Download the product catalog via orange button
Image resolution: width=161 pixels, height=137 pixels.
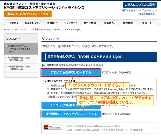(x=28, y=14)
